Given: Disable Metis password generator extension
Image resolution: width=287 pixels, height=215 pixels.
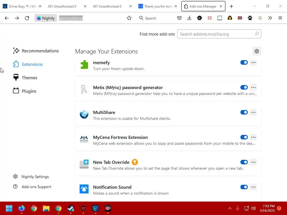Looking at the screenshot, I should coord(244,87).
